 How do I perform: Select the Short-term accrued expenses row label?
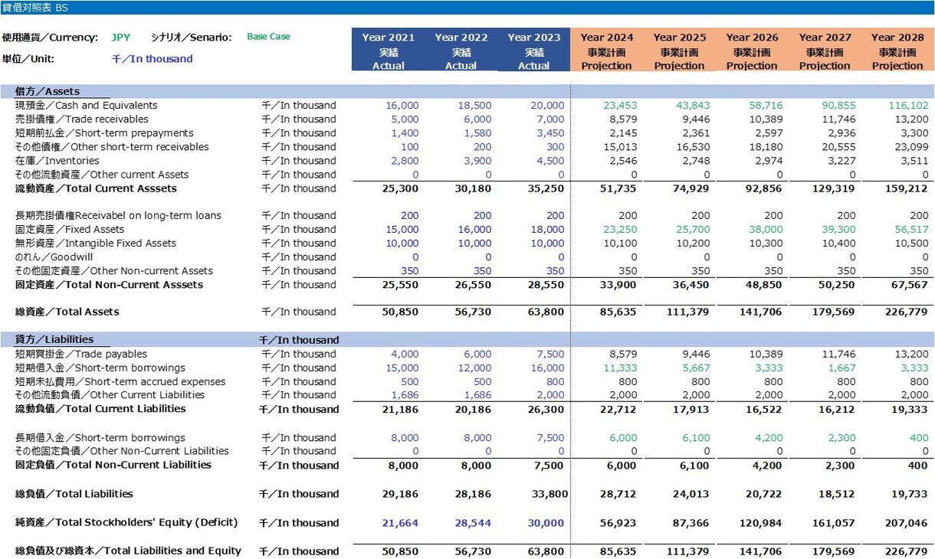point(120,381)
